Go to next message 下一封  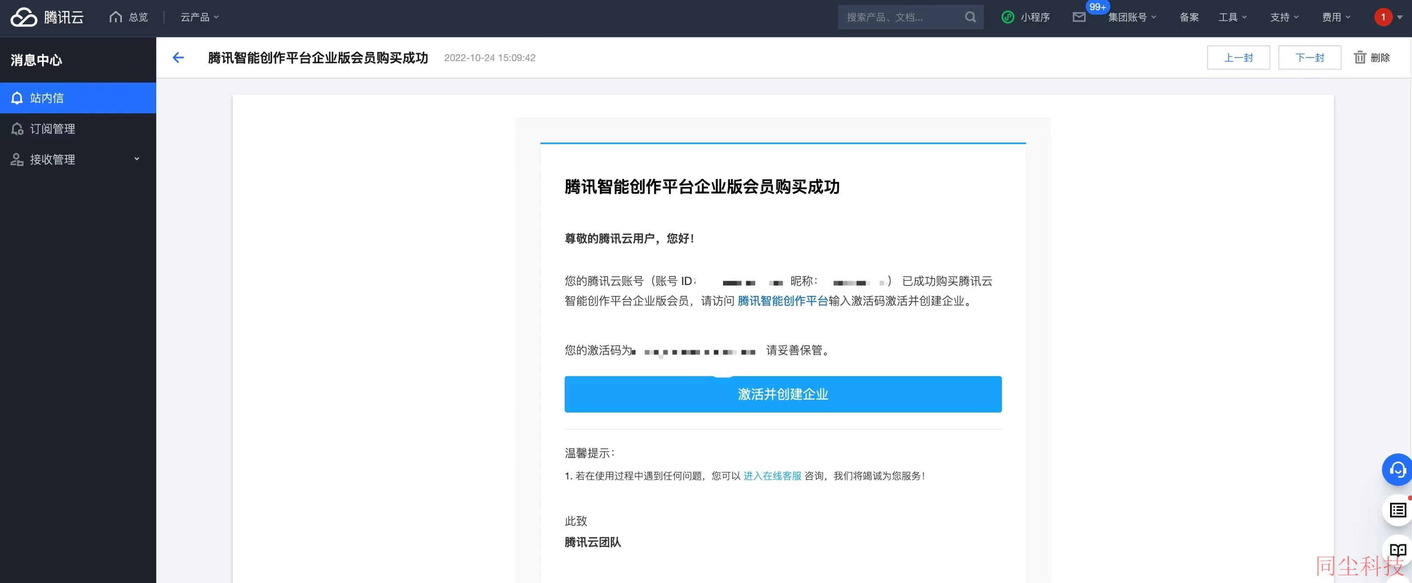(x=1309, y=58)
